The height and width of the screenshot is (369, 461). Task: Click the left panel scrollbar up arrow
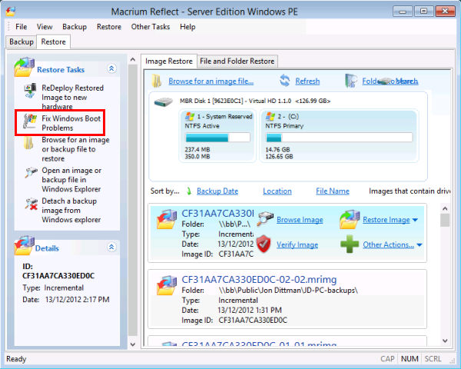(133, 60)
